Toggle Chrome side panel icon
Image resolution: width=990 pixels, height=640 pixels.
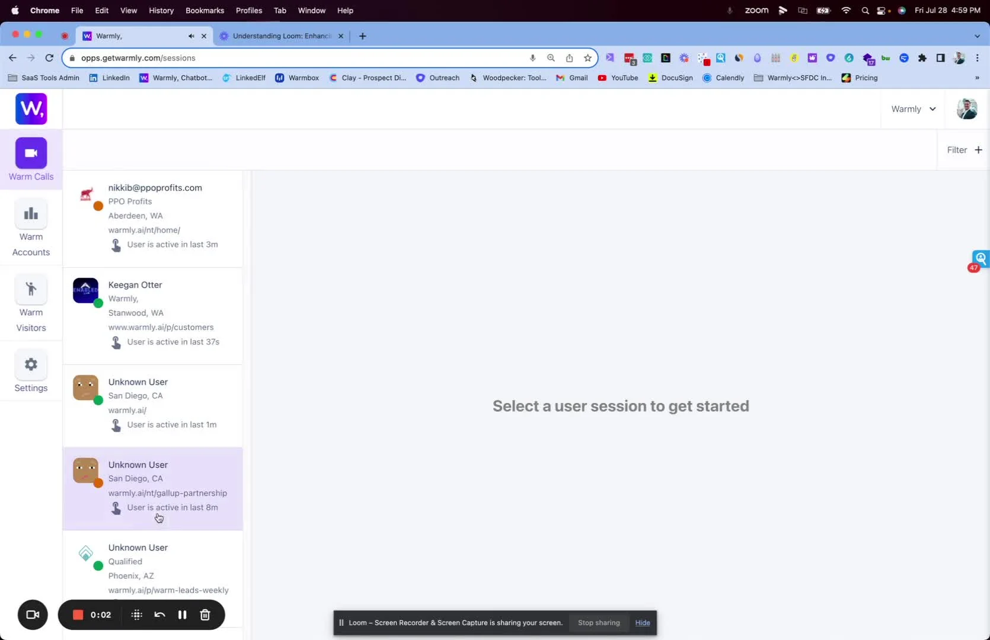pyautogui.click(x=940, y=57)
